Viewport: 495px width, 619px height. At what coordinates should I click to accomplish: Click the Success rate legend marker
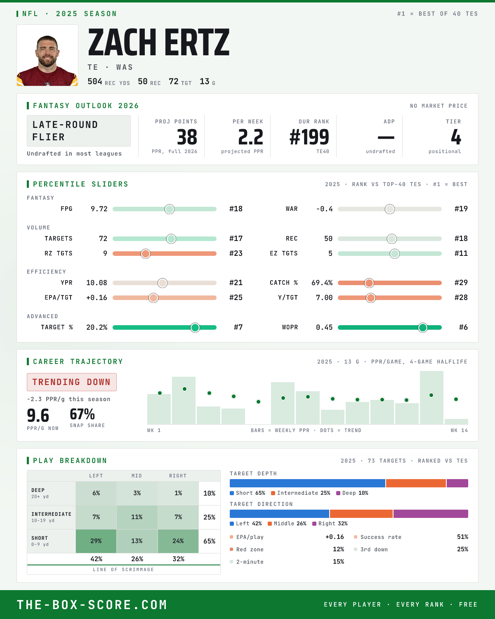pyautogui.click(x=356, y=537)
